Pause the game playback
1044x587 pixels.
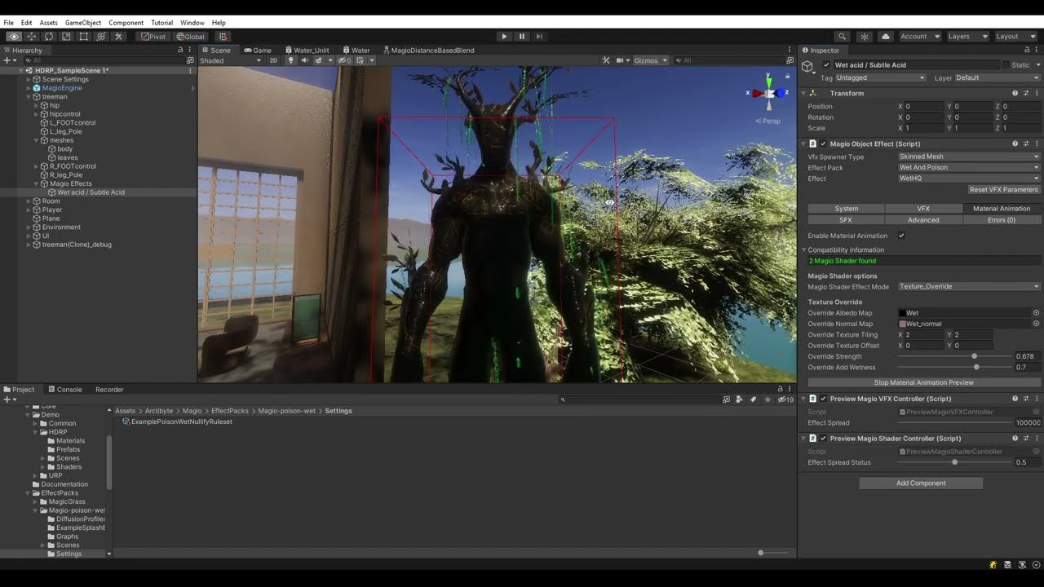tap(522, 37)
